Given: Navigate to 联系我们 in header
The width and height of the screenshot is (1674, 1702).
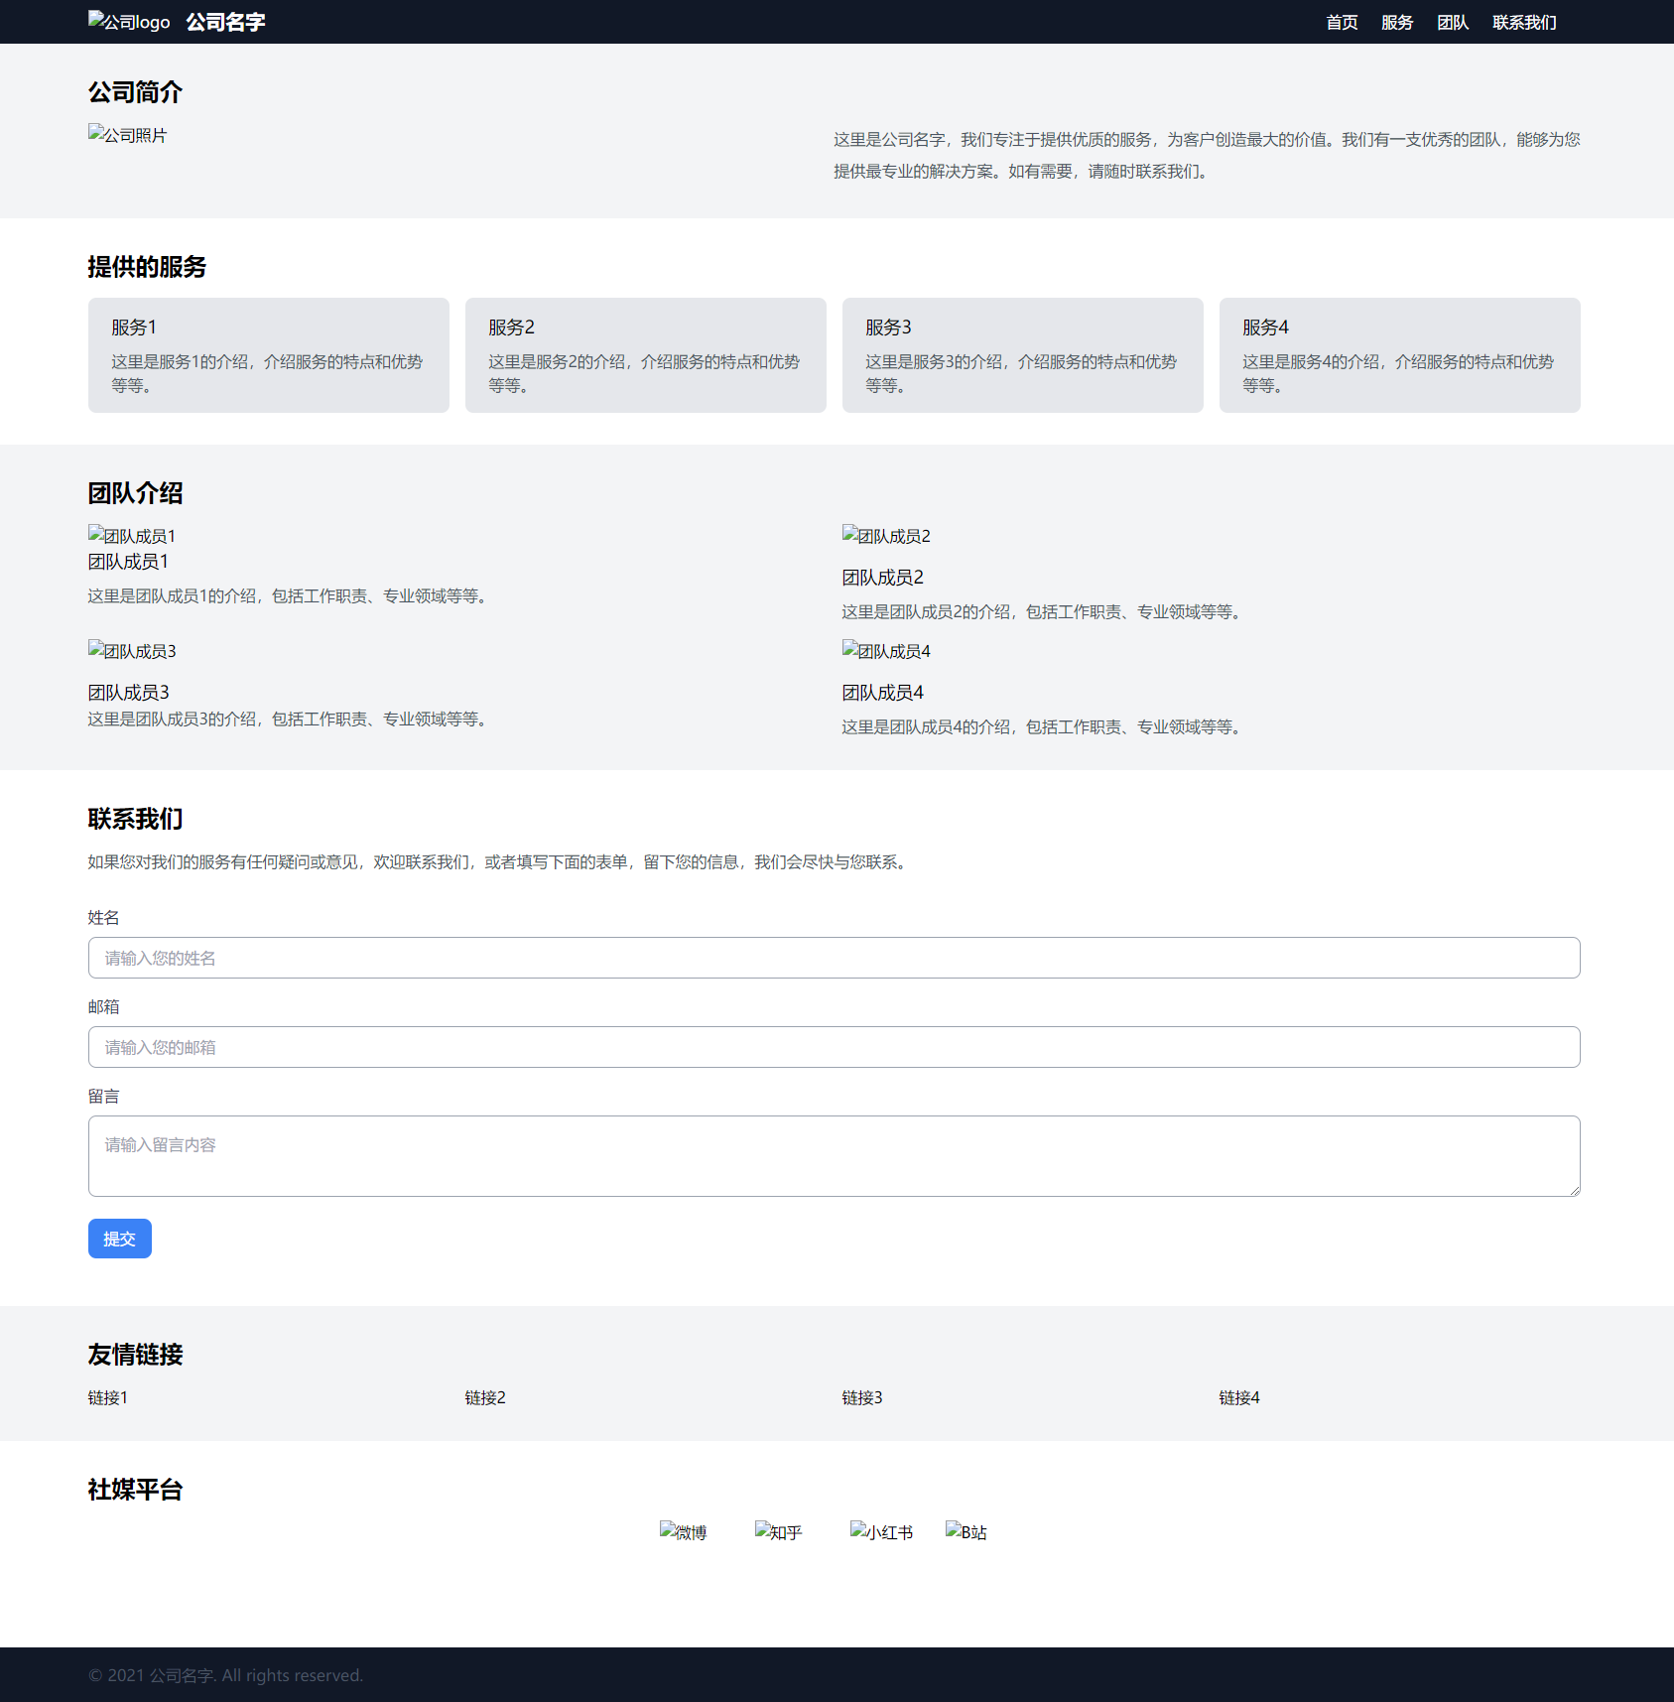Looking at the screenshot, I should (1524, 22).
